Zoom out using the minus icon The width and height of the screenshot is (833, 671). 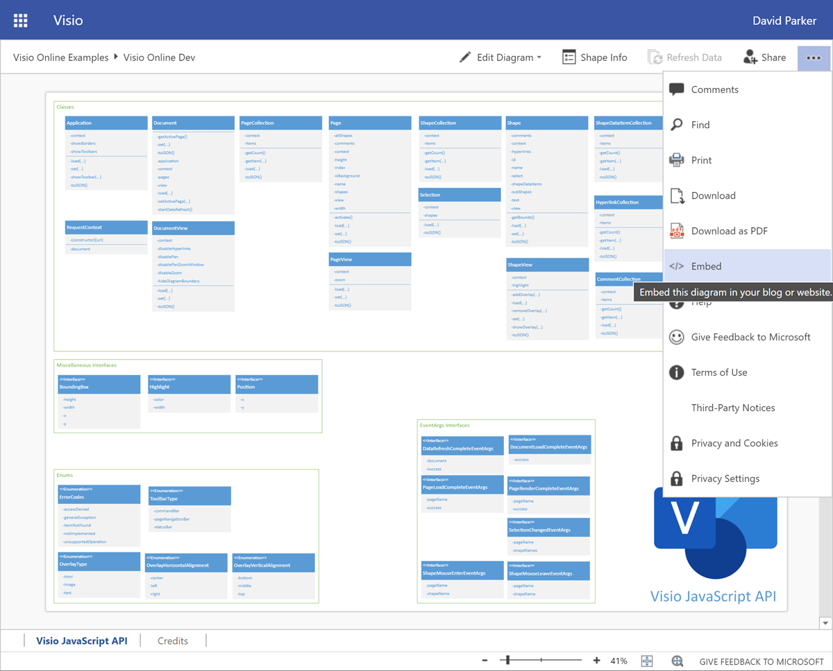tap(485, 661)
